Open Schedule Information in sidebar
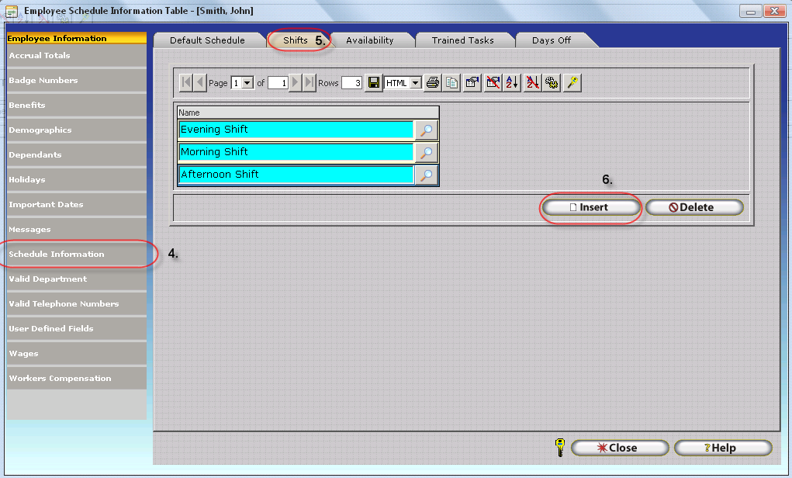The height and width of the screenshot is (478, 792). click(57, 255)
